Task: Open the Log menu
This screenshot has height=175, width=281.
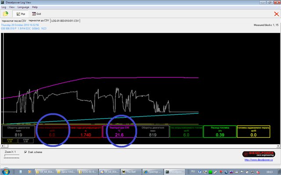Action: point(4,7)
